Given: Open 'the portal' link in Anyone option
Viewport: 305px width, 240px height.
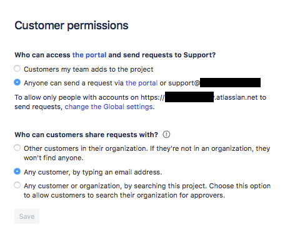Looking at the screenshot, I should point(142,83).
